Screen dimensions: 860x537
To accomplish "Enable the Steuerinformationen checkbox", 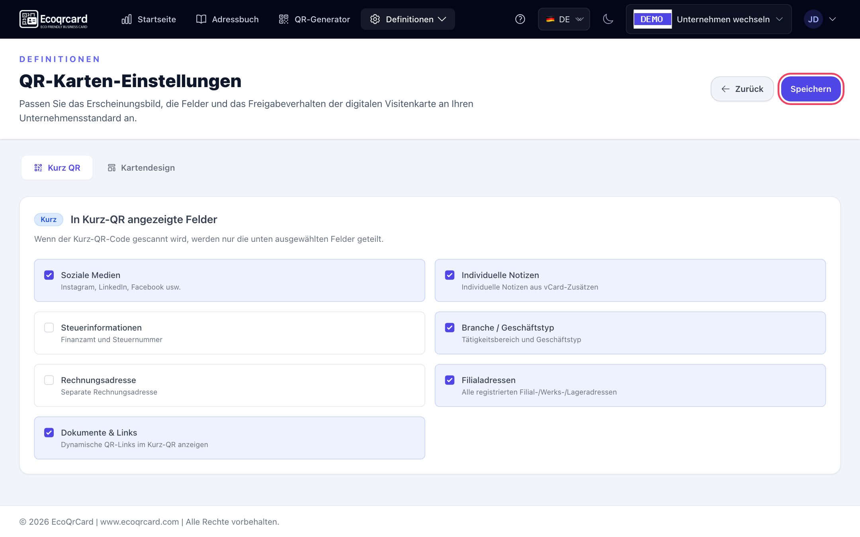I will point(49,327).
